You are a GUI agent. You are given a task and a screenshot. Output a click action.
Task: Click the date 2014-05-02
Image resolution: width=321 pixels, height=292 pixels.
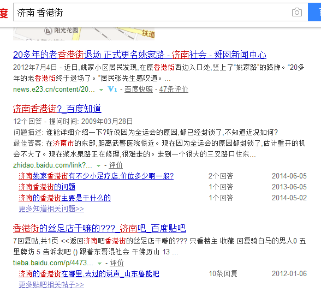pos(289,198)
